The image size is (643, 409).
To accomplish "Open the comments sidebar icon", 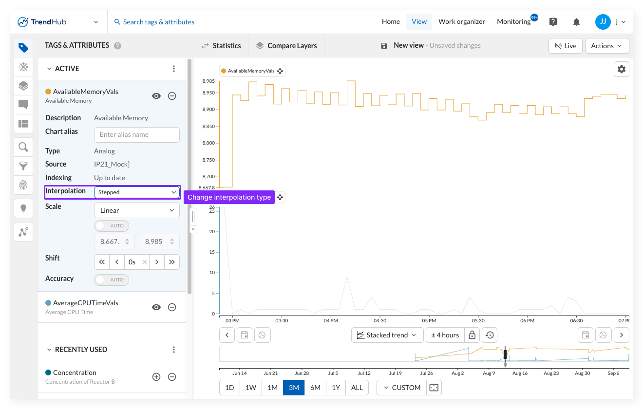I will click(x=23, y=105).
